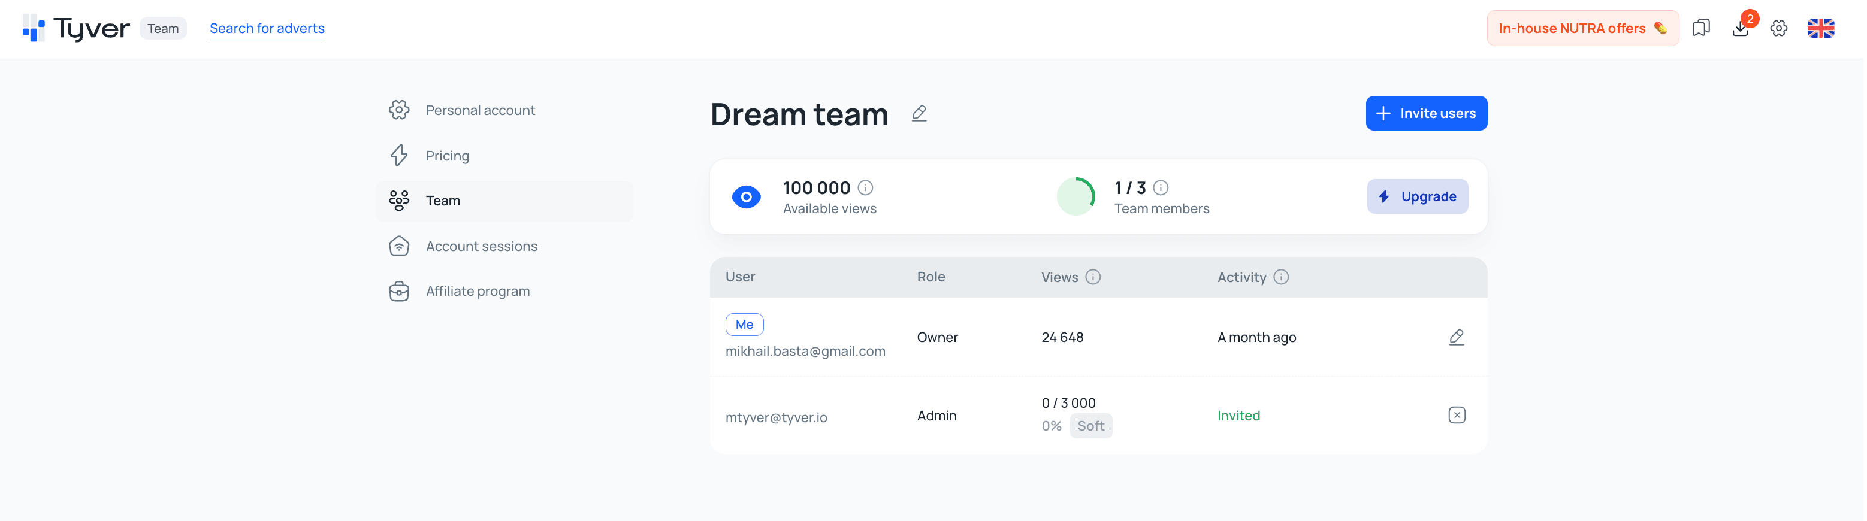The width and height of the screenshot is (1867, 521).
Task: Show info for Activity column
Action: tap(1280, 277)
